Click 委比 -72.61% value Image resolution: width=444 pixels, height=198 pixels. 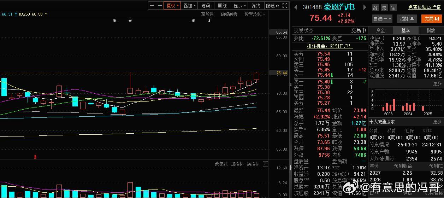[321, 38]
